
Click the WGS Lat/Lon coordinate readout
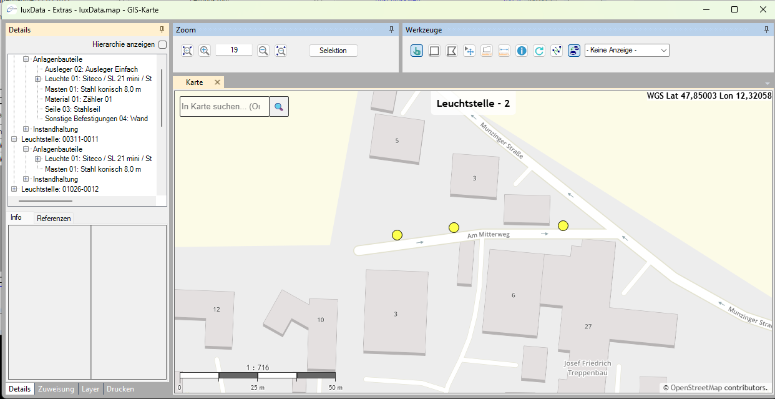pyautogui.click(x=709, y=96)
